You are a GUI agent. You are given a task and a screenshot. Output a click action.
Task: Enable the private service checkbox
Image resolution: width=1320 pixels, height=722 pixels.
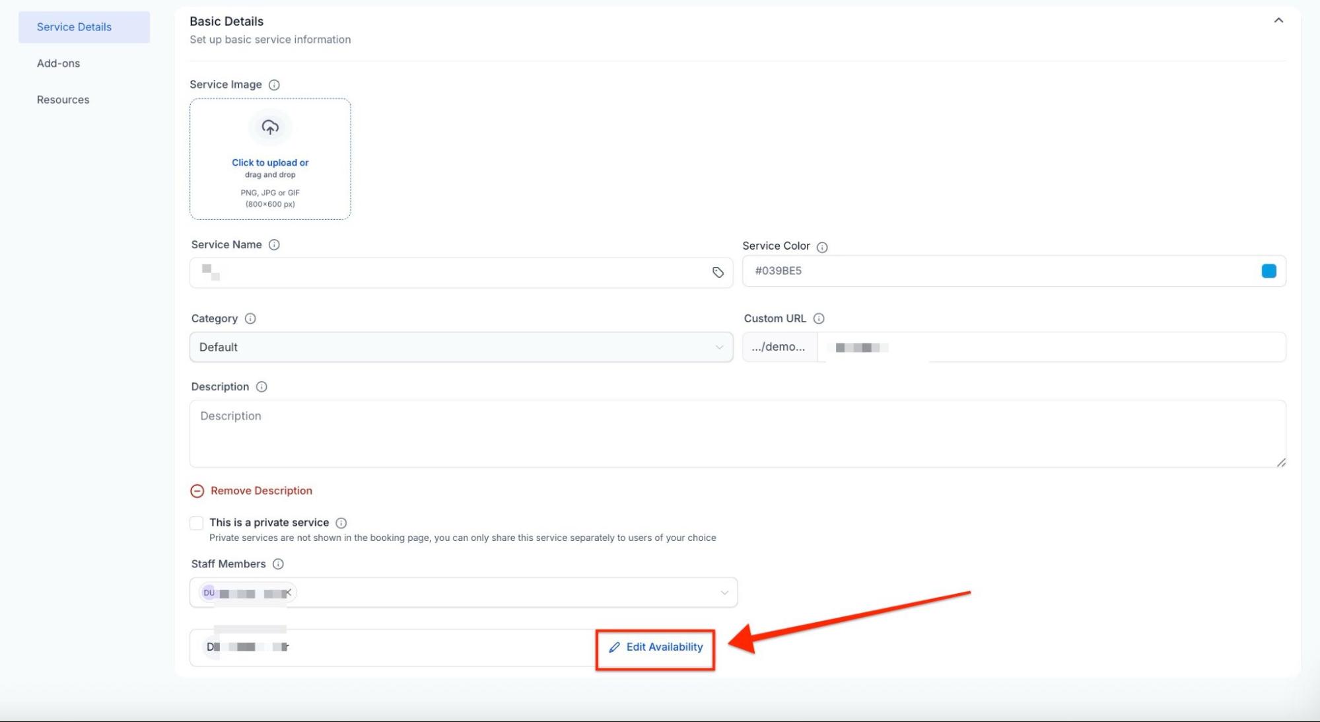pos(197,523)
